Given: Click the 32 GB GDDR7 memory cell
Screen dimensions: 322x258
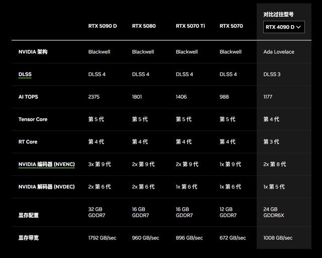Looking at the screenshot, I should (97, 212).
